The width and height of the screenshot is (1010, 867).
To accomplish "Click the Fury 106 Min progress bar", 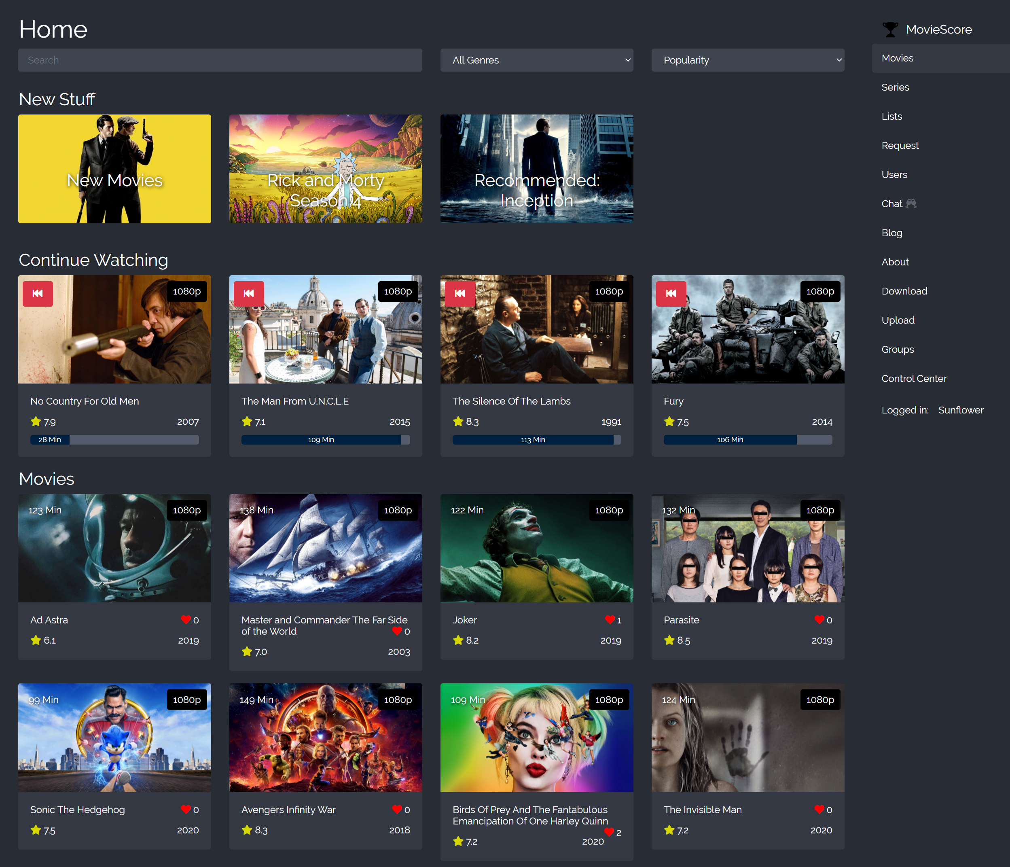I will click(748, 439).
